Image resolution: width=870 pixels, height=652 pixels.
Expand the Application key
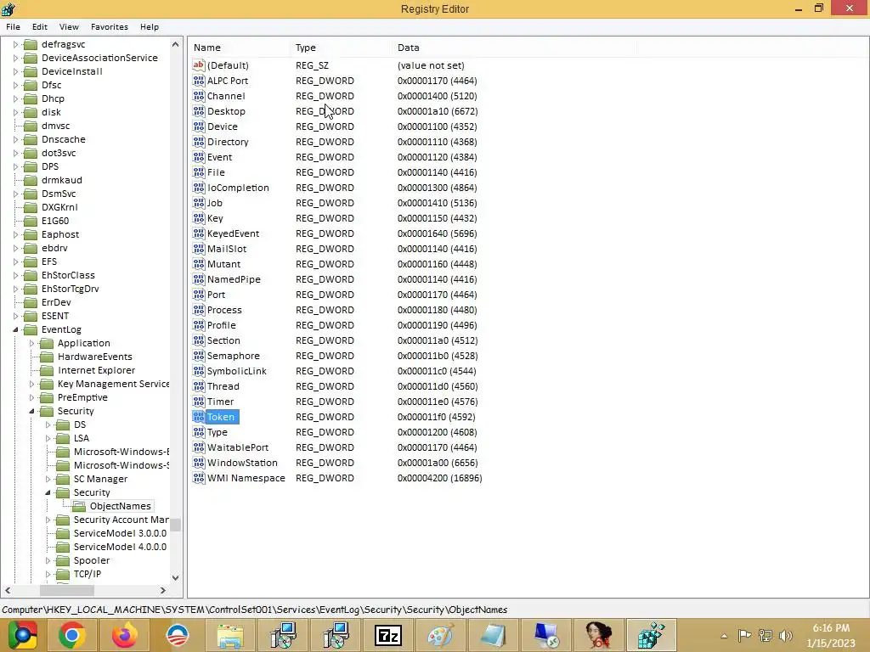click(31, 343)
